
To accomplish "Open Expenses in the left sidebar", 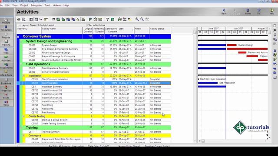I will [x=6, y=81].
